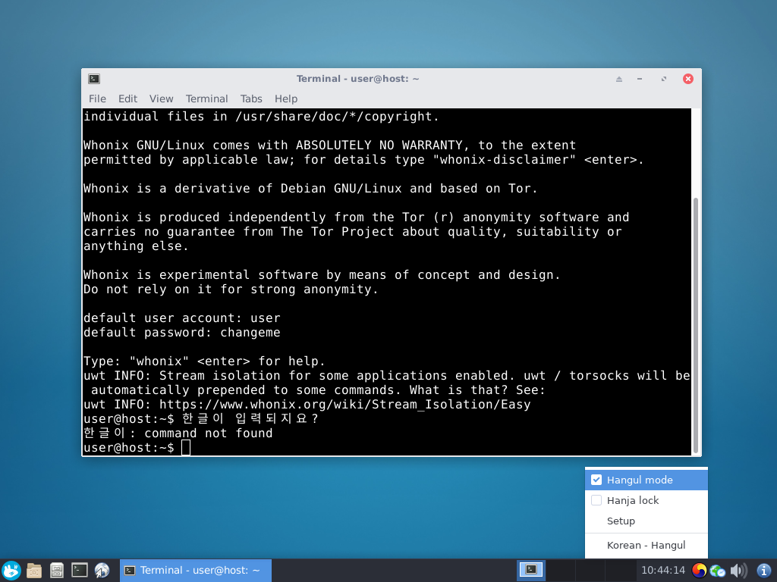
Task: Open the Edit menu
Action: click(127, 99)
